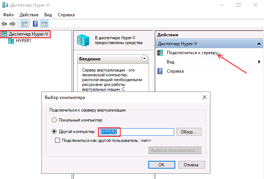Enable Подключиться как другой пользователь checkbox
This screenshot has height=179, width=264.
57,140
